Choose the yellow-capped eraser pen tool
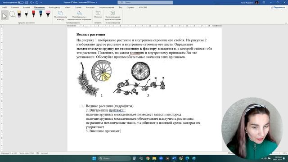Screen dimensions: 288x162 (x=19, y=14)
